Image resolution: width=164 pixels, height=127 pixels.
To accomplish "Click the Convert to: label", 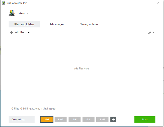I will point(22,119).
